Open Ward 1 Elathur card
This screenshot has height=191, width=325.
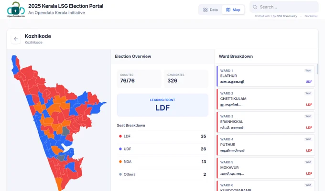point(266,76)
